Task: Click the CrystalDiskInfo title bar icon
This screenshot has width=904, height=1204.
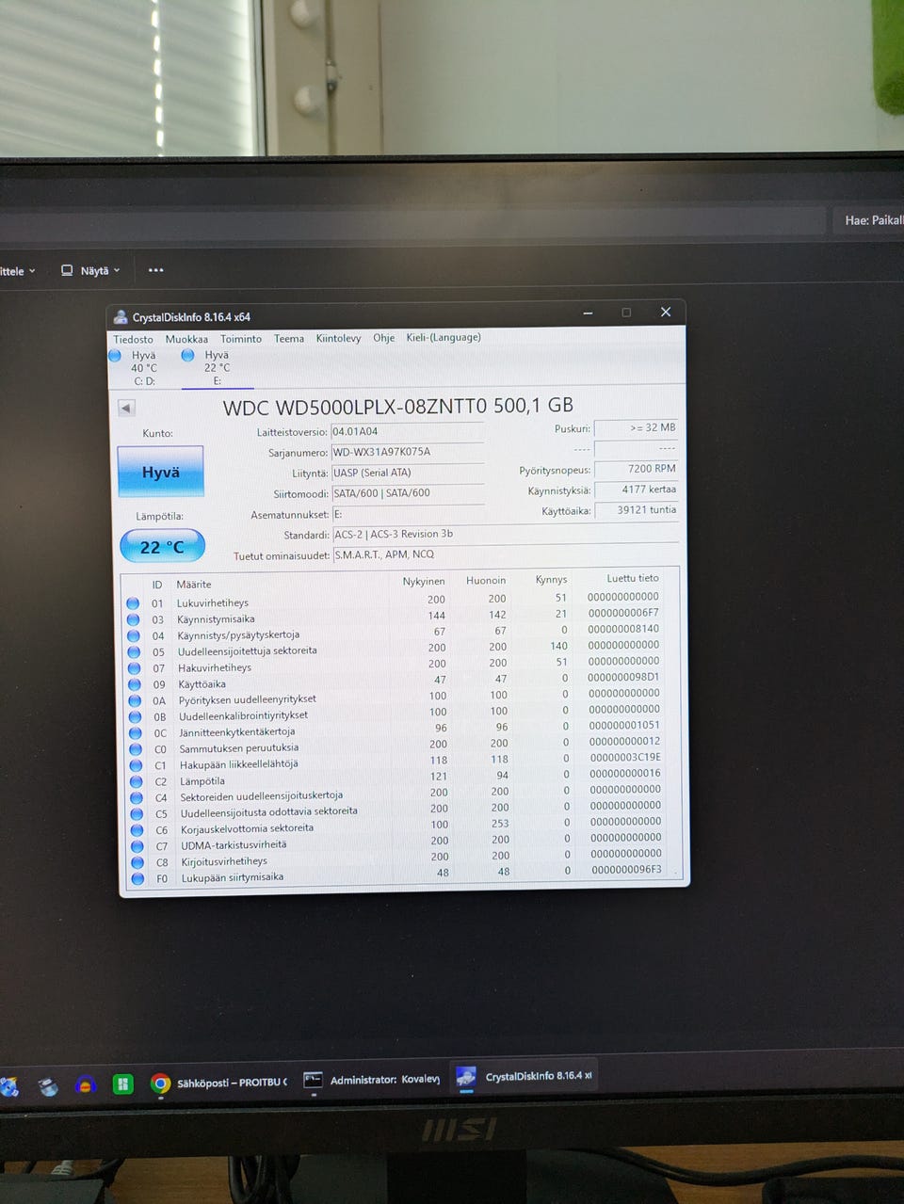Action: pyautogui.click(x=121, y=317)
